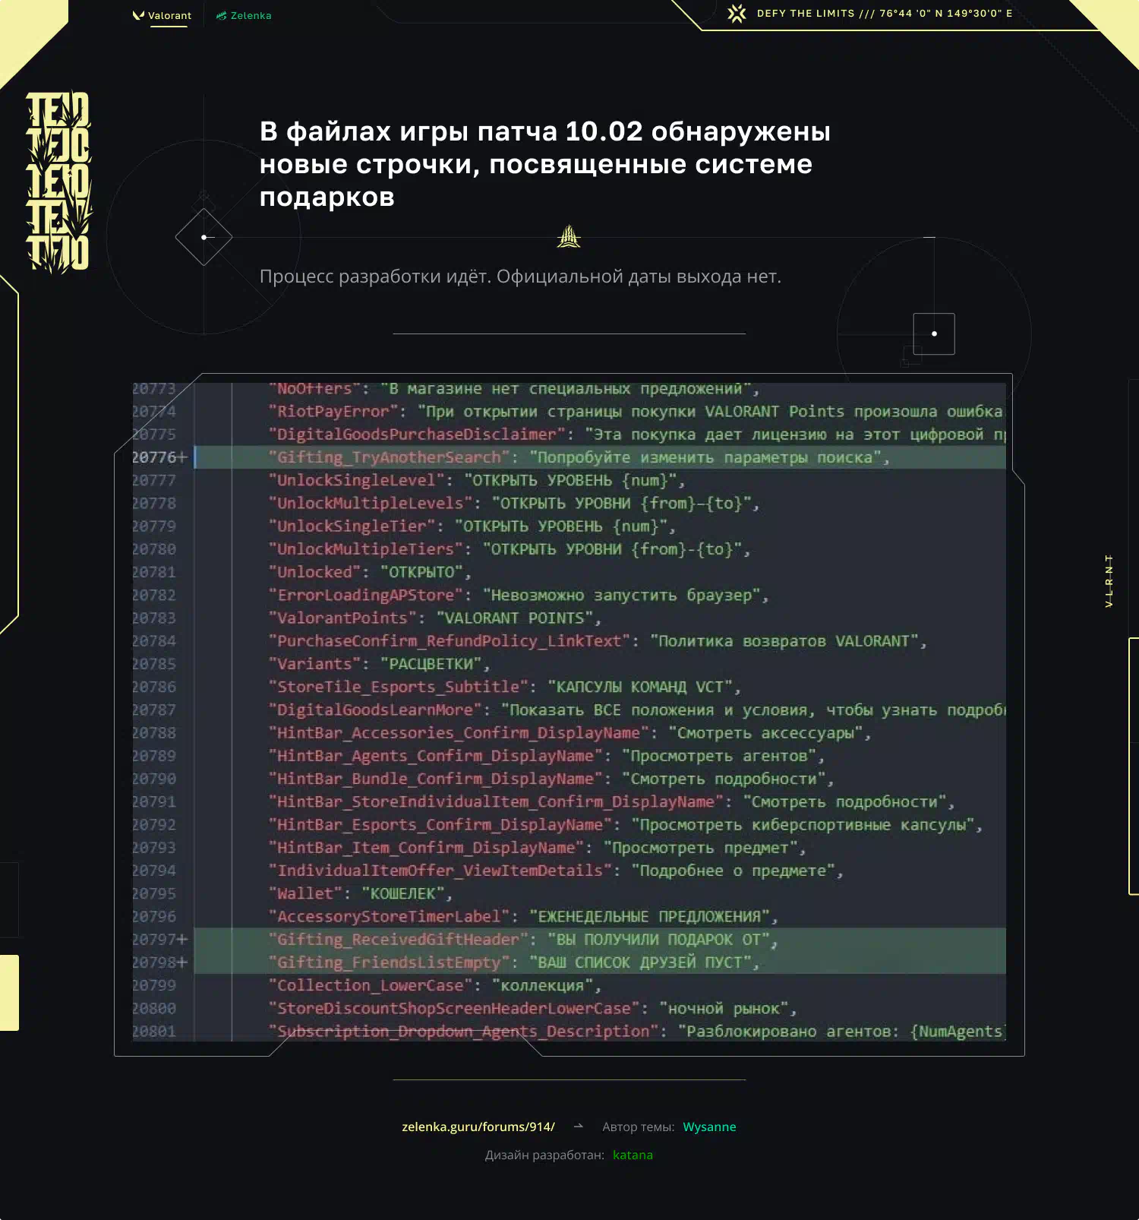Click the subtitle 'Процесс разработки идёт'
The width and height of the screenshot is (1139, 1220).
pyautogui.click(x=520, y=276)
